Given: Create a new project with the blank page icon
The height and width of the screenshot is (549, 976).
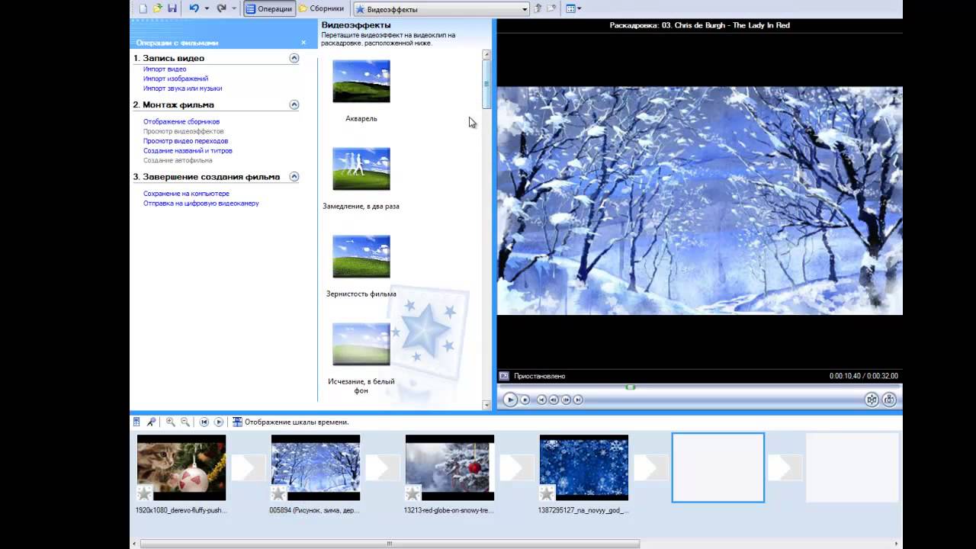Looking at the screenshot, I should tap(143, 8).
